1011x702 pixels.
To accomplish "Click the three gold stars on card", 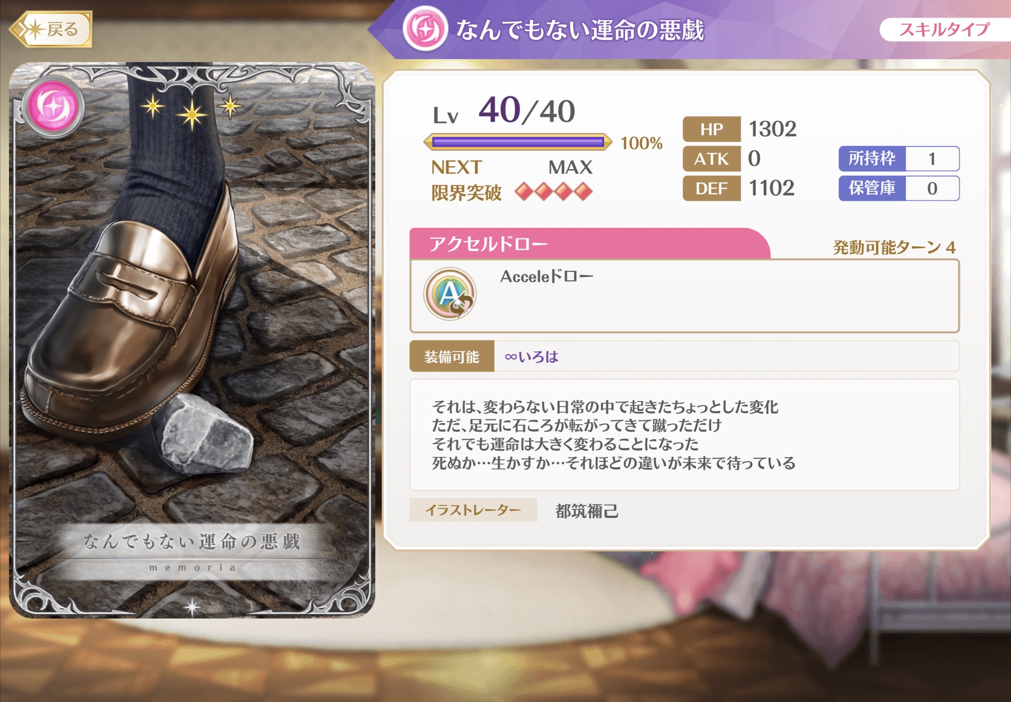I will click(192, 111).
